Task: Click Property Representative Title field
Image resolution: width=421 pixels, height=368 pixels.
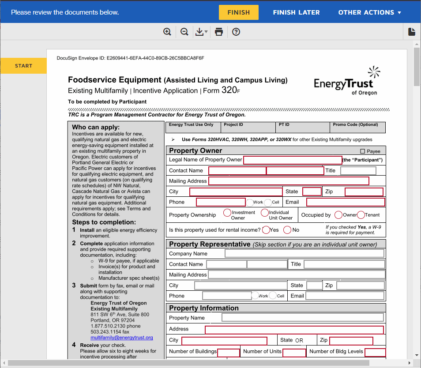Action: tap(345, 264)
